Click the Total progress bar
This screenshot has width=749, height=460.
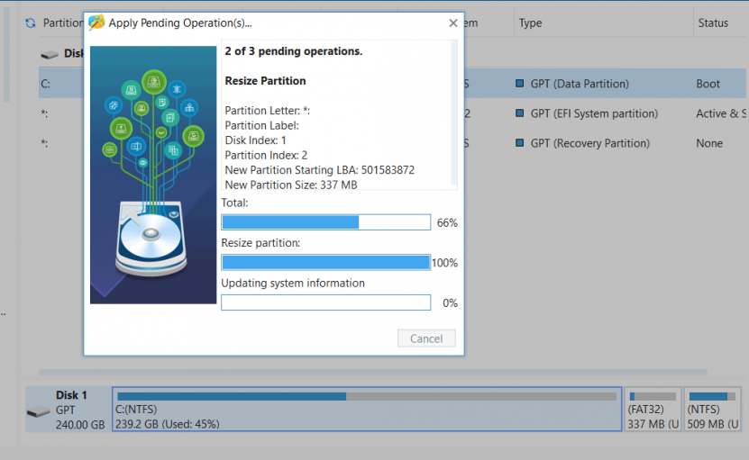point(325,222)
